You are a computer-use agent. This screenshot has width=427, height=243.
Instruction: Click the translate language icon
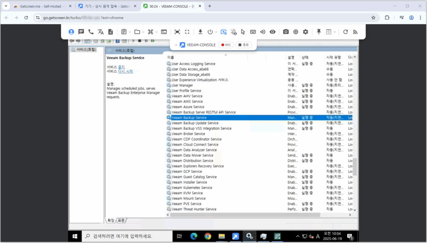point(101,32)
